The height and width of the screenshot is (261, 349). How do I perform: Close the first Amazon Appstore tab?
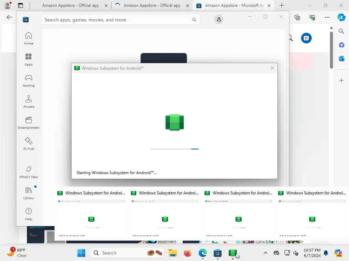[106, 5]
